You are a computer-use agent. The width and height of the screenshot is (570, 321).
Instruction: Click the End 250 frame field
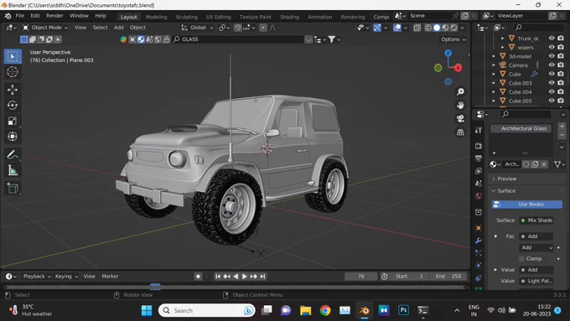pos(448,277)
